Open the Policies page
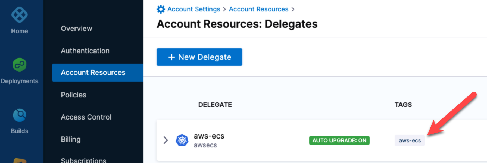This screenshot has width=487, height=163. pos(73,95)
